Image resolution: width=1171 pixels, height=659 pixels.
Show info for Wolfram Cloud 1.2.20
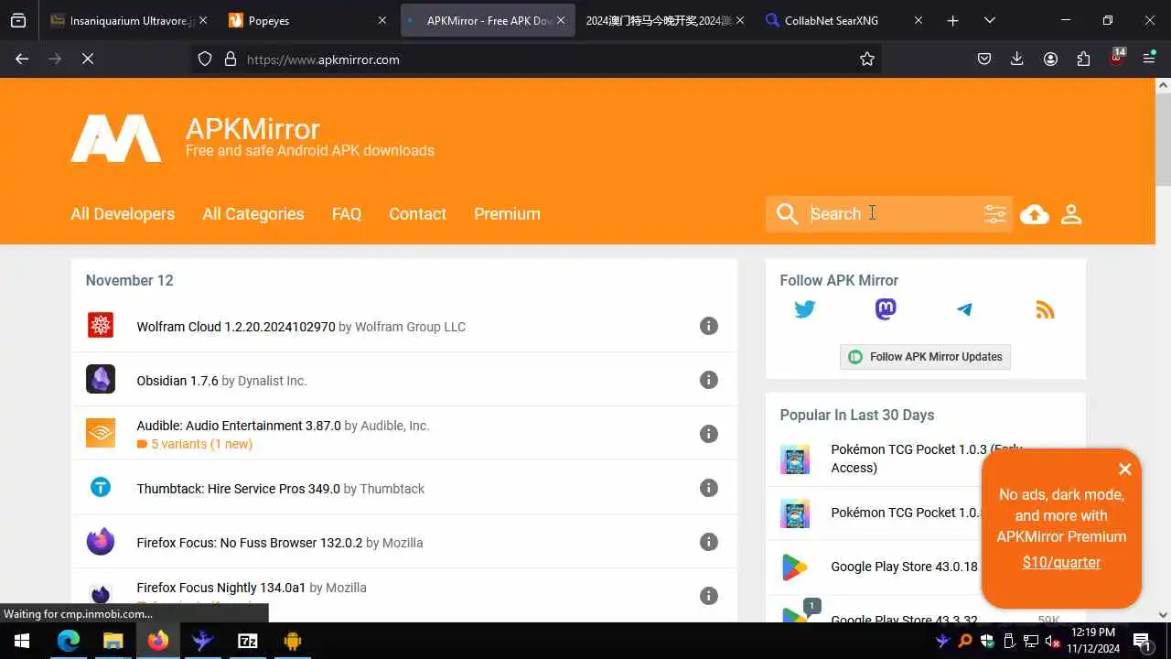coord(709,326)
